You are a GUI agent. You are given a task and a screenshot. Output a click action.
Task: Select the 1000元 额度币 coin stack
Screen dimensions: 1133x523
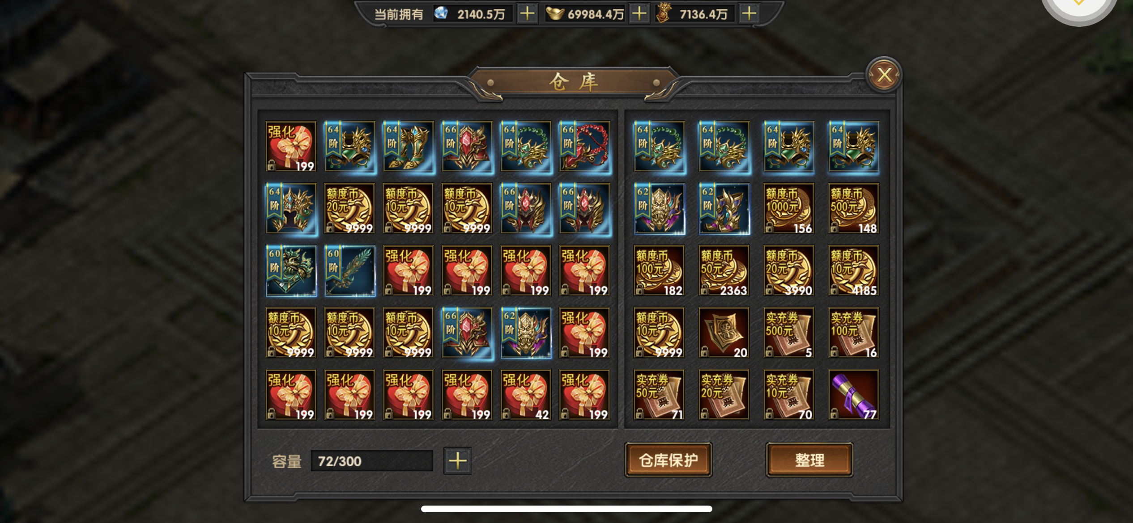[788, 208]
